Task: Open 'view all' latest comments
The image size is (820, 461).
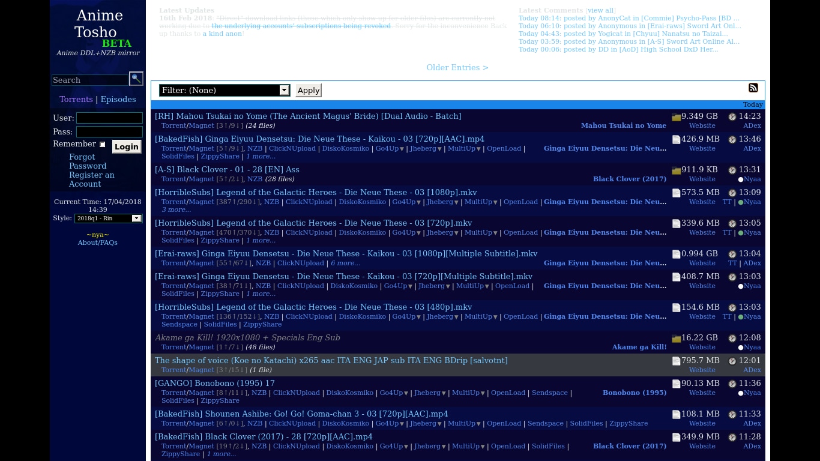Action: [600, 11]
